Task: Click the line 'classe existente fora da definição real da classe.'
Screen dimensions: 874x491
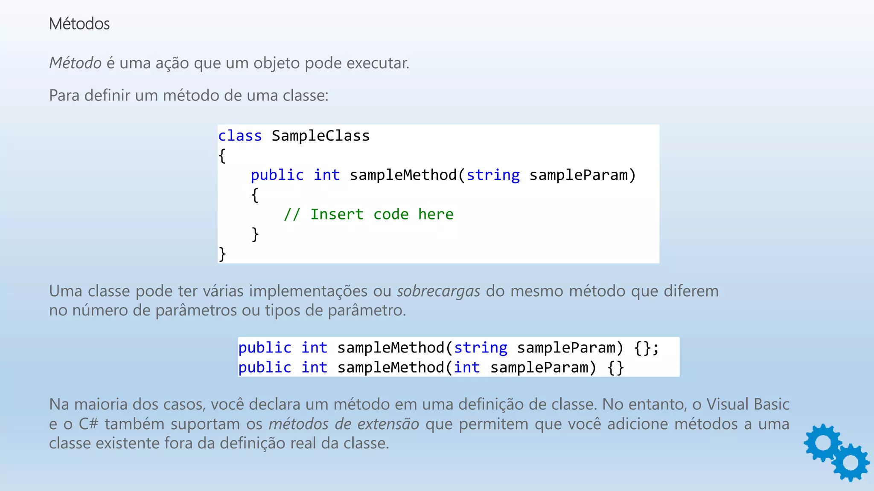Action: [219, 443]
